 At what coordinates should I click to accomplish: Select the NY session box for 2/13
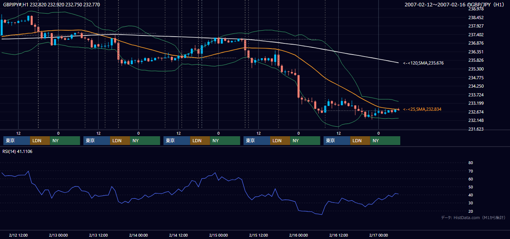145,141
